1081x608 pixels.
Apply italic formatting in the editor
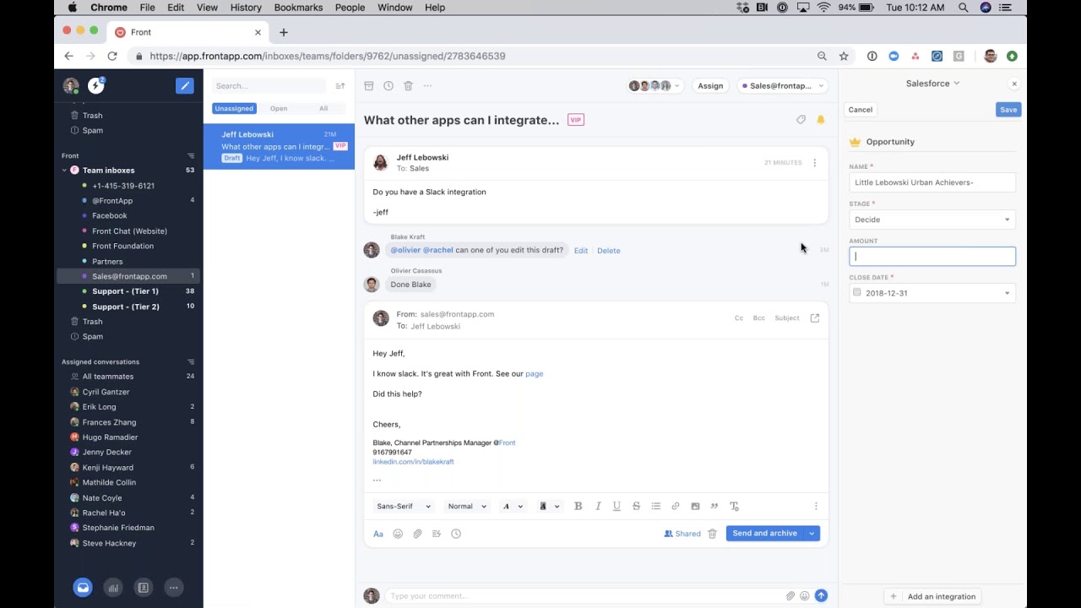pos(598,506)
